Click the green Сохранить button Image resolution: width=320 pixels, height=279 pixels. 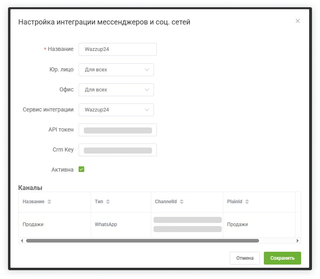click(282, 258)
